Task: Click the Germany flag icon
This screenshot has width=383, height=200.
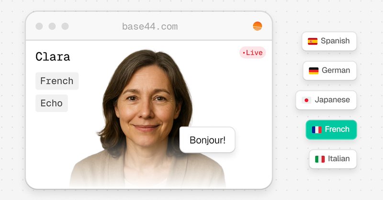Action: [314, 71]
